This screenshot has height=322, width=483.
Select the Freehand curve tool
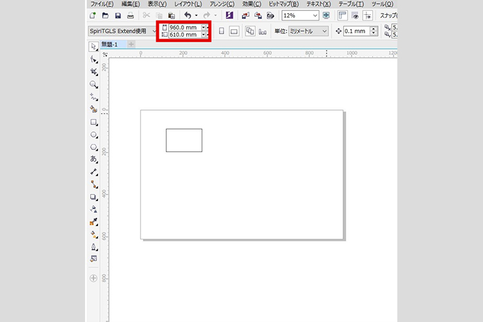tap(93, 97)
